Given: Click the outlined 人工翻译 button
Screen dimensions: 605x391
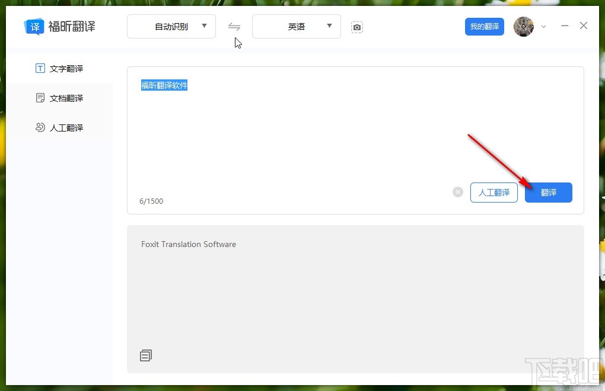Looking at the screenshot, I should coord(494,192).
